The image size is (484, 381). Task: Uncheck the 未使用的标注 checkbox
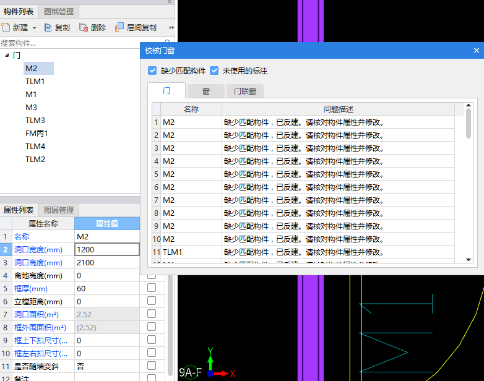pyautogui.click(x=214, y=71)
